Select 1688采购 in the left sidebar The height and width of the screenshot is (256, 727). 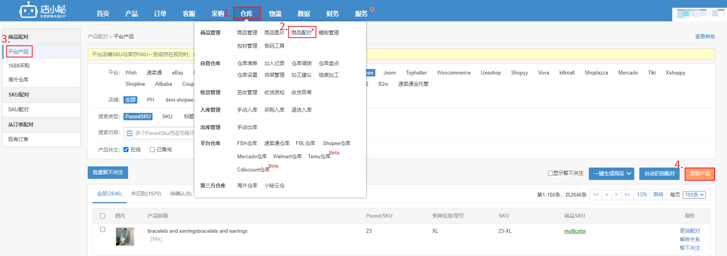click(x=19, y=66)
